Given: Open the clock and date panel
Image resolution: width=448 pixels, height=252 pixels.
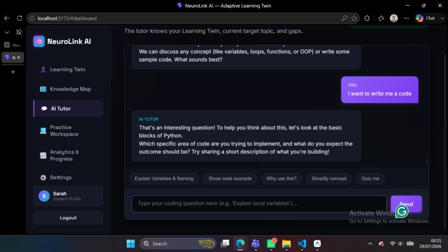Looking at the screenshot, I should tap(430, 244).
